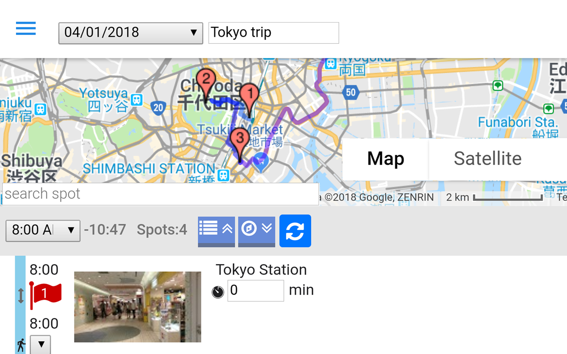Switch to Map view
567x354 pixels.
385,159
